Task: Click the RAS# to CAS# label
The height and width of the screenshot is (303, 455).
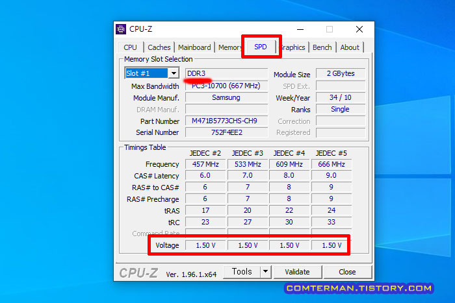Action: tap(155, 188)
